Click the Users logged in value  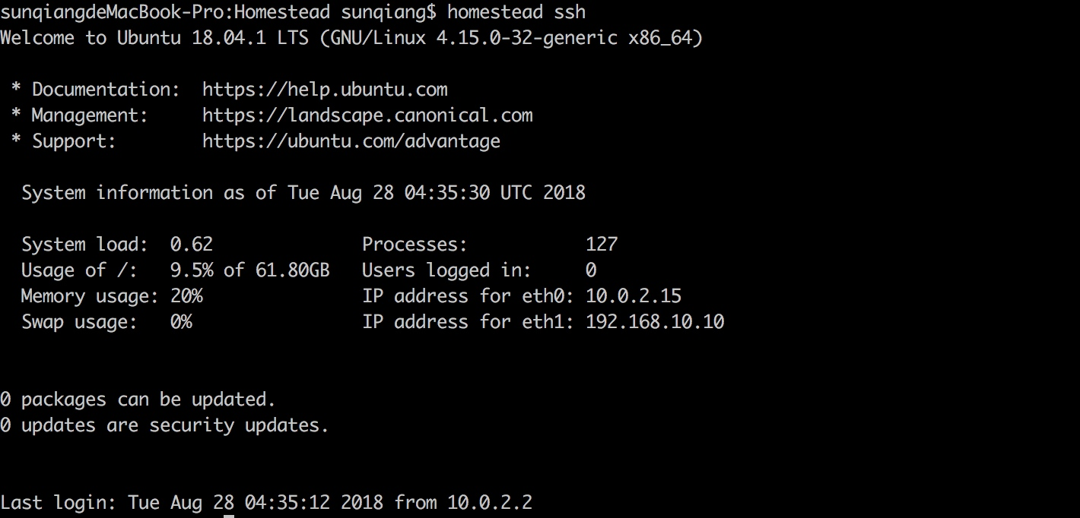[591, 270]
